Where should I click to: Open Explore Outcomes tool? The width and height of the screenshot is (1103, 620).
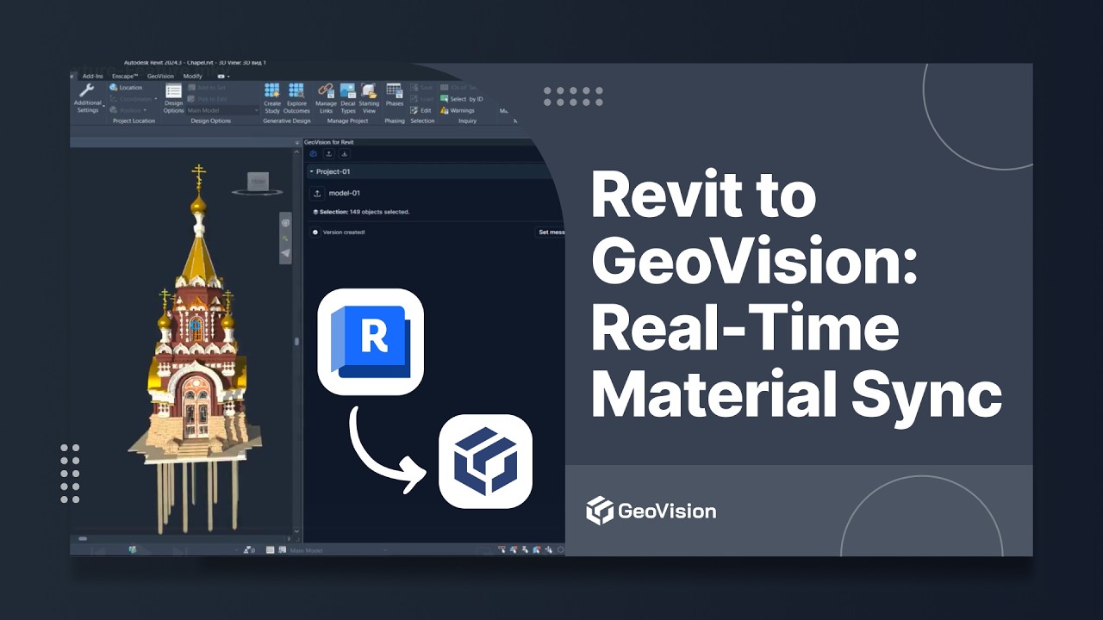[x=296, y=98]
